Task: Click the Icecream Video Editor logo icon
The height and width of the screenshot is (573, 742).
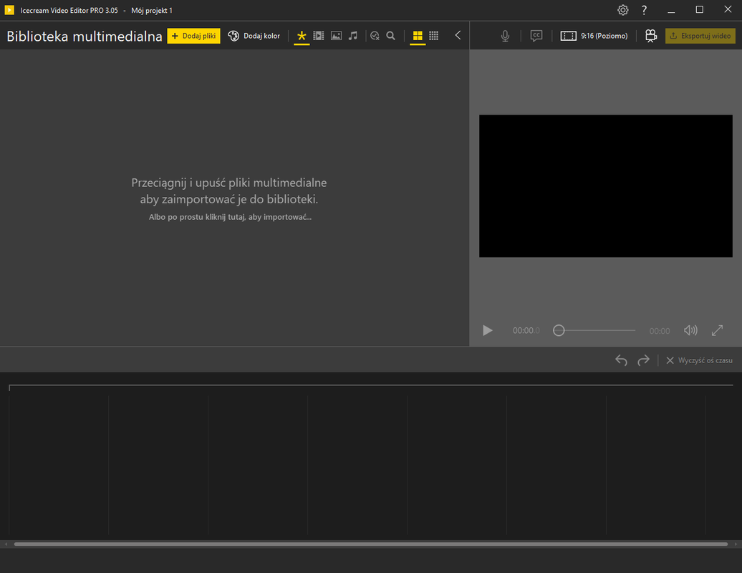Action: pos(9,10)
